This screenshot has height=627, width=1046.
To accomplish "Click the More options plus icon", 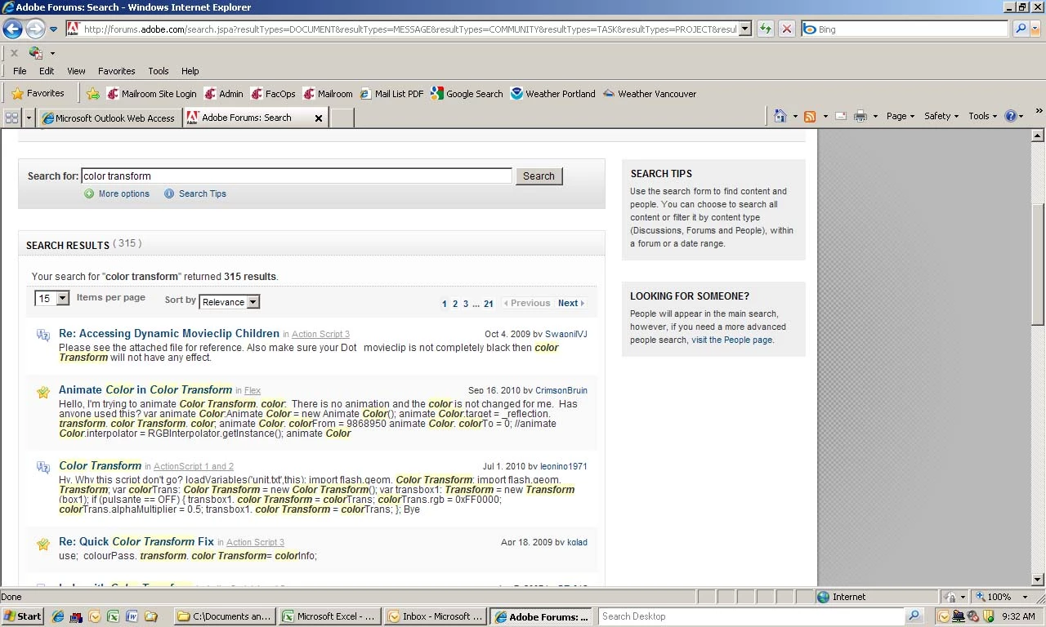I will point(89,194).
